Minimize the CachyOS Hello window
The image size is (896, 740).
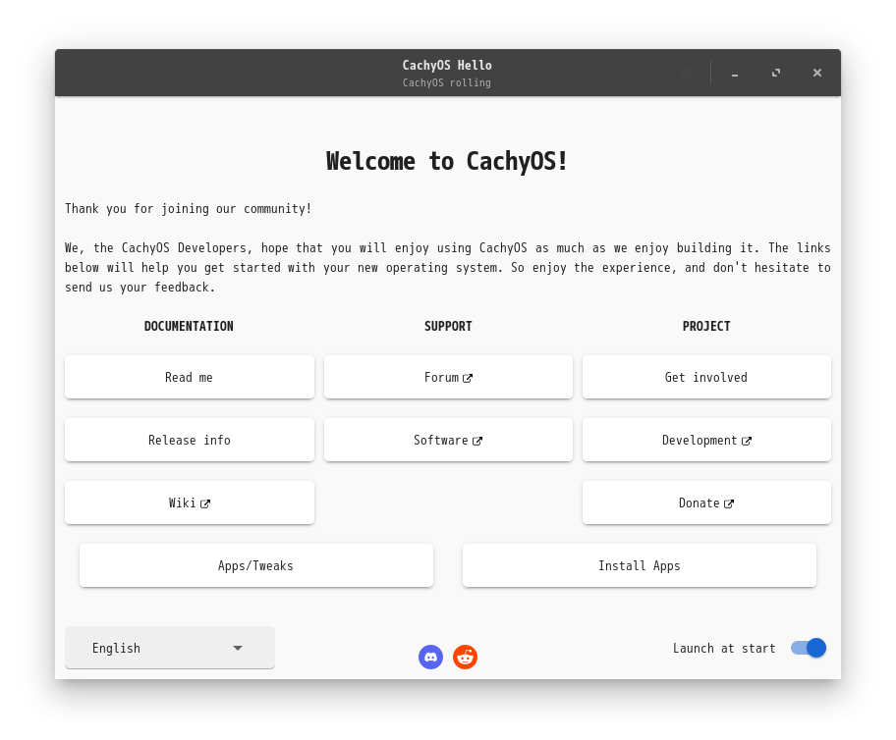[735, 73]
